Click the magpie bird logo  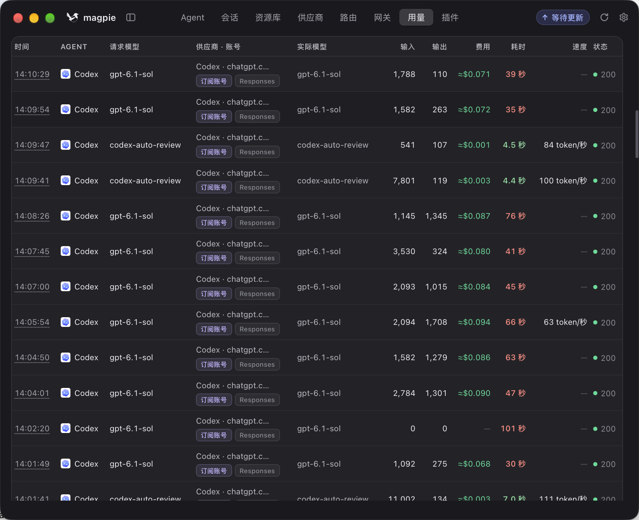[73, 17]
